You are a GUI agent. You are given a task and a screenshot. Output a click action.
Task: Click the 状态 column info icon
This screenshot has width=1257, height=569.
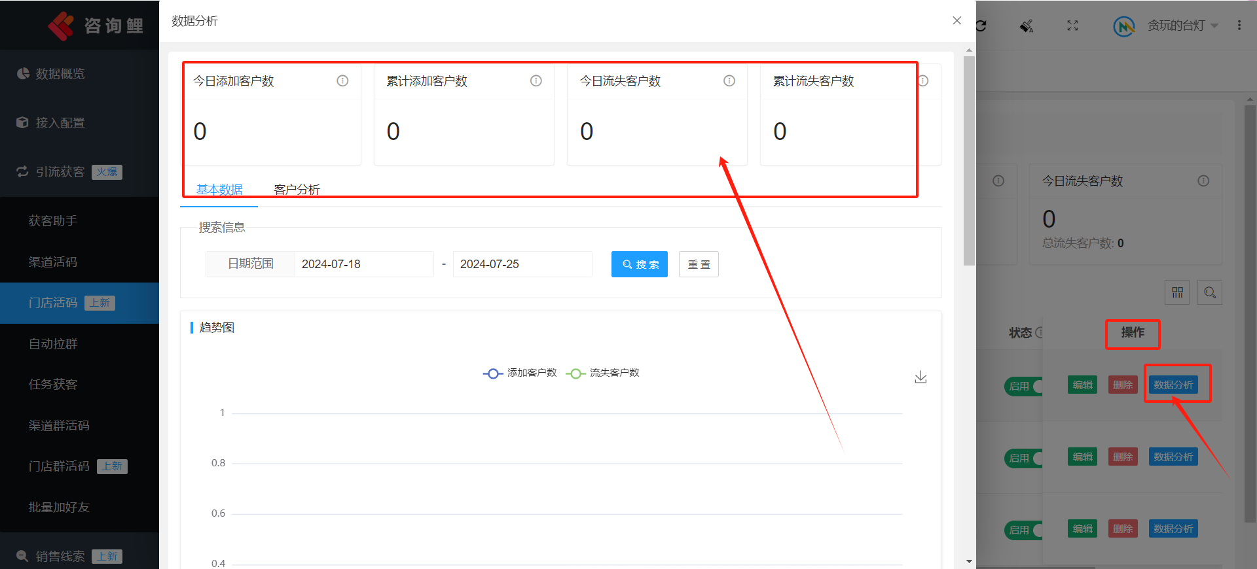pyautogui.click(x=1039, y=332)
